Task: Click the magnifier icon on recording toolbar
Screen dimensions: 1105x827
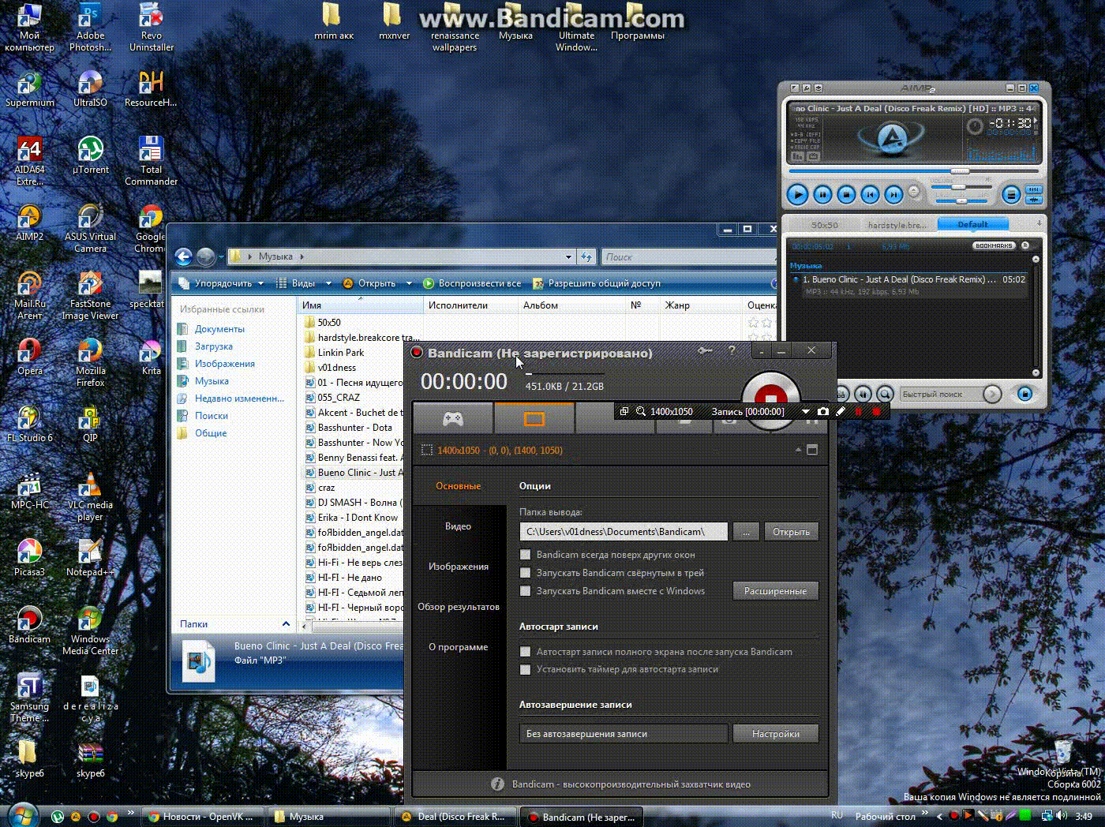Action: tap(641, 411)
